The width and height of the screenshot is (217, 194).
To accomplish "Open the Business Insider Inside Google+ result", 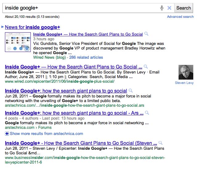I will pyautogui.click(x=81, y=143).
